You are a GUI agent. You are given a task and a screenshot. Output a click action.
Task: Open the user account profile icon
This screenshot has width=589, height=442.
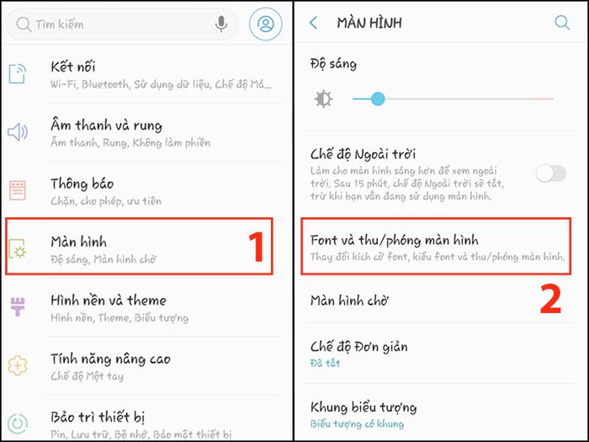(x=266, y=24)
